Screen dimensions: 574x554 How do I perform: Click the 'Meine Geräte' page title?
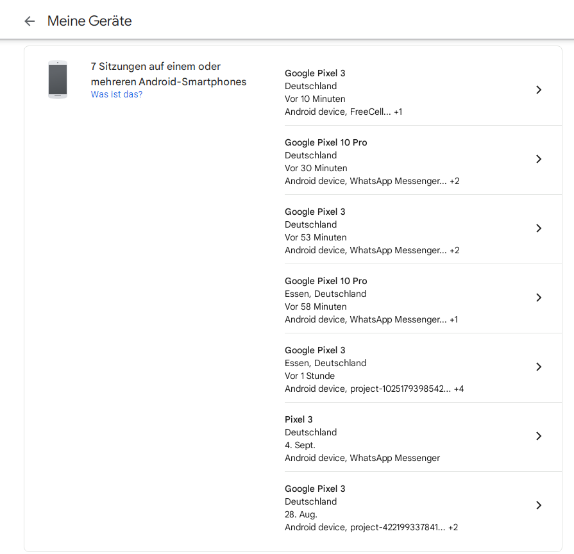click(90, 21)
